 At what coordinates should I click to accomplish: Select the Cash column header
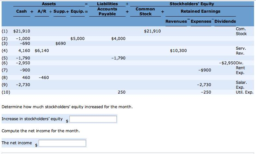(21, 11)
